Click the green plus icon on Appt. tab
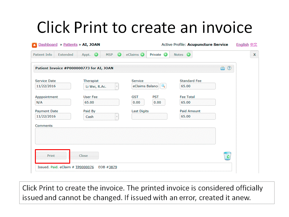Viewport: 289px width, 217px height. point(96,55)
